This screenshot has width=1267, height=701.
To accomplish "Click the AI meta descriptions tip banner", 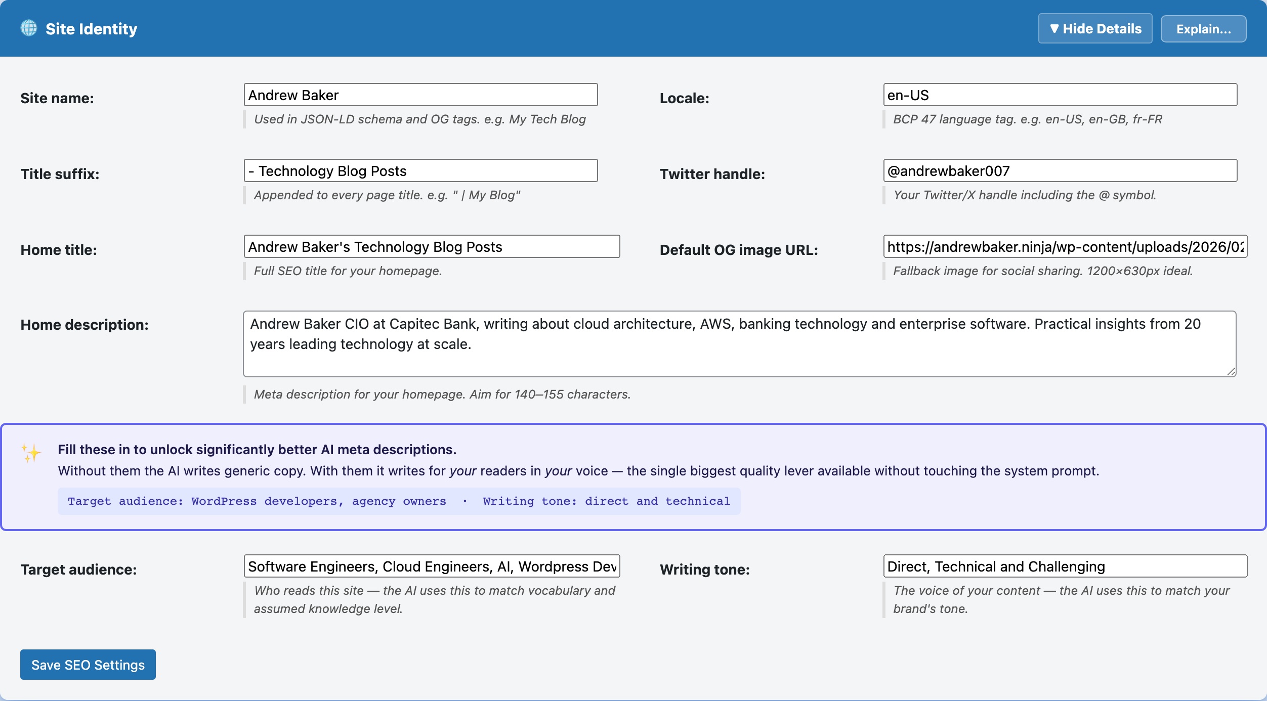I will 633,475.
